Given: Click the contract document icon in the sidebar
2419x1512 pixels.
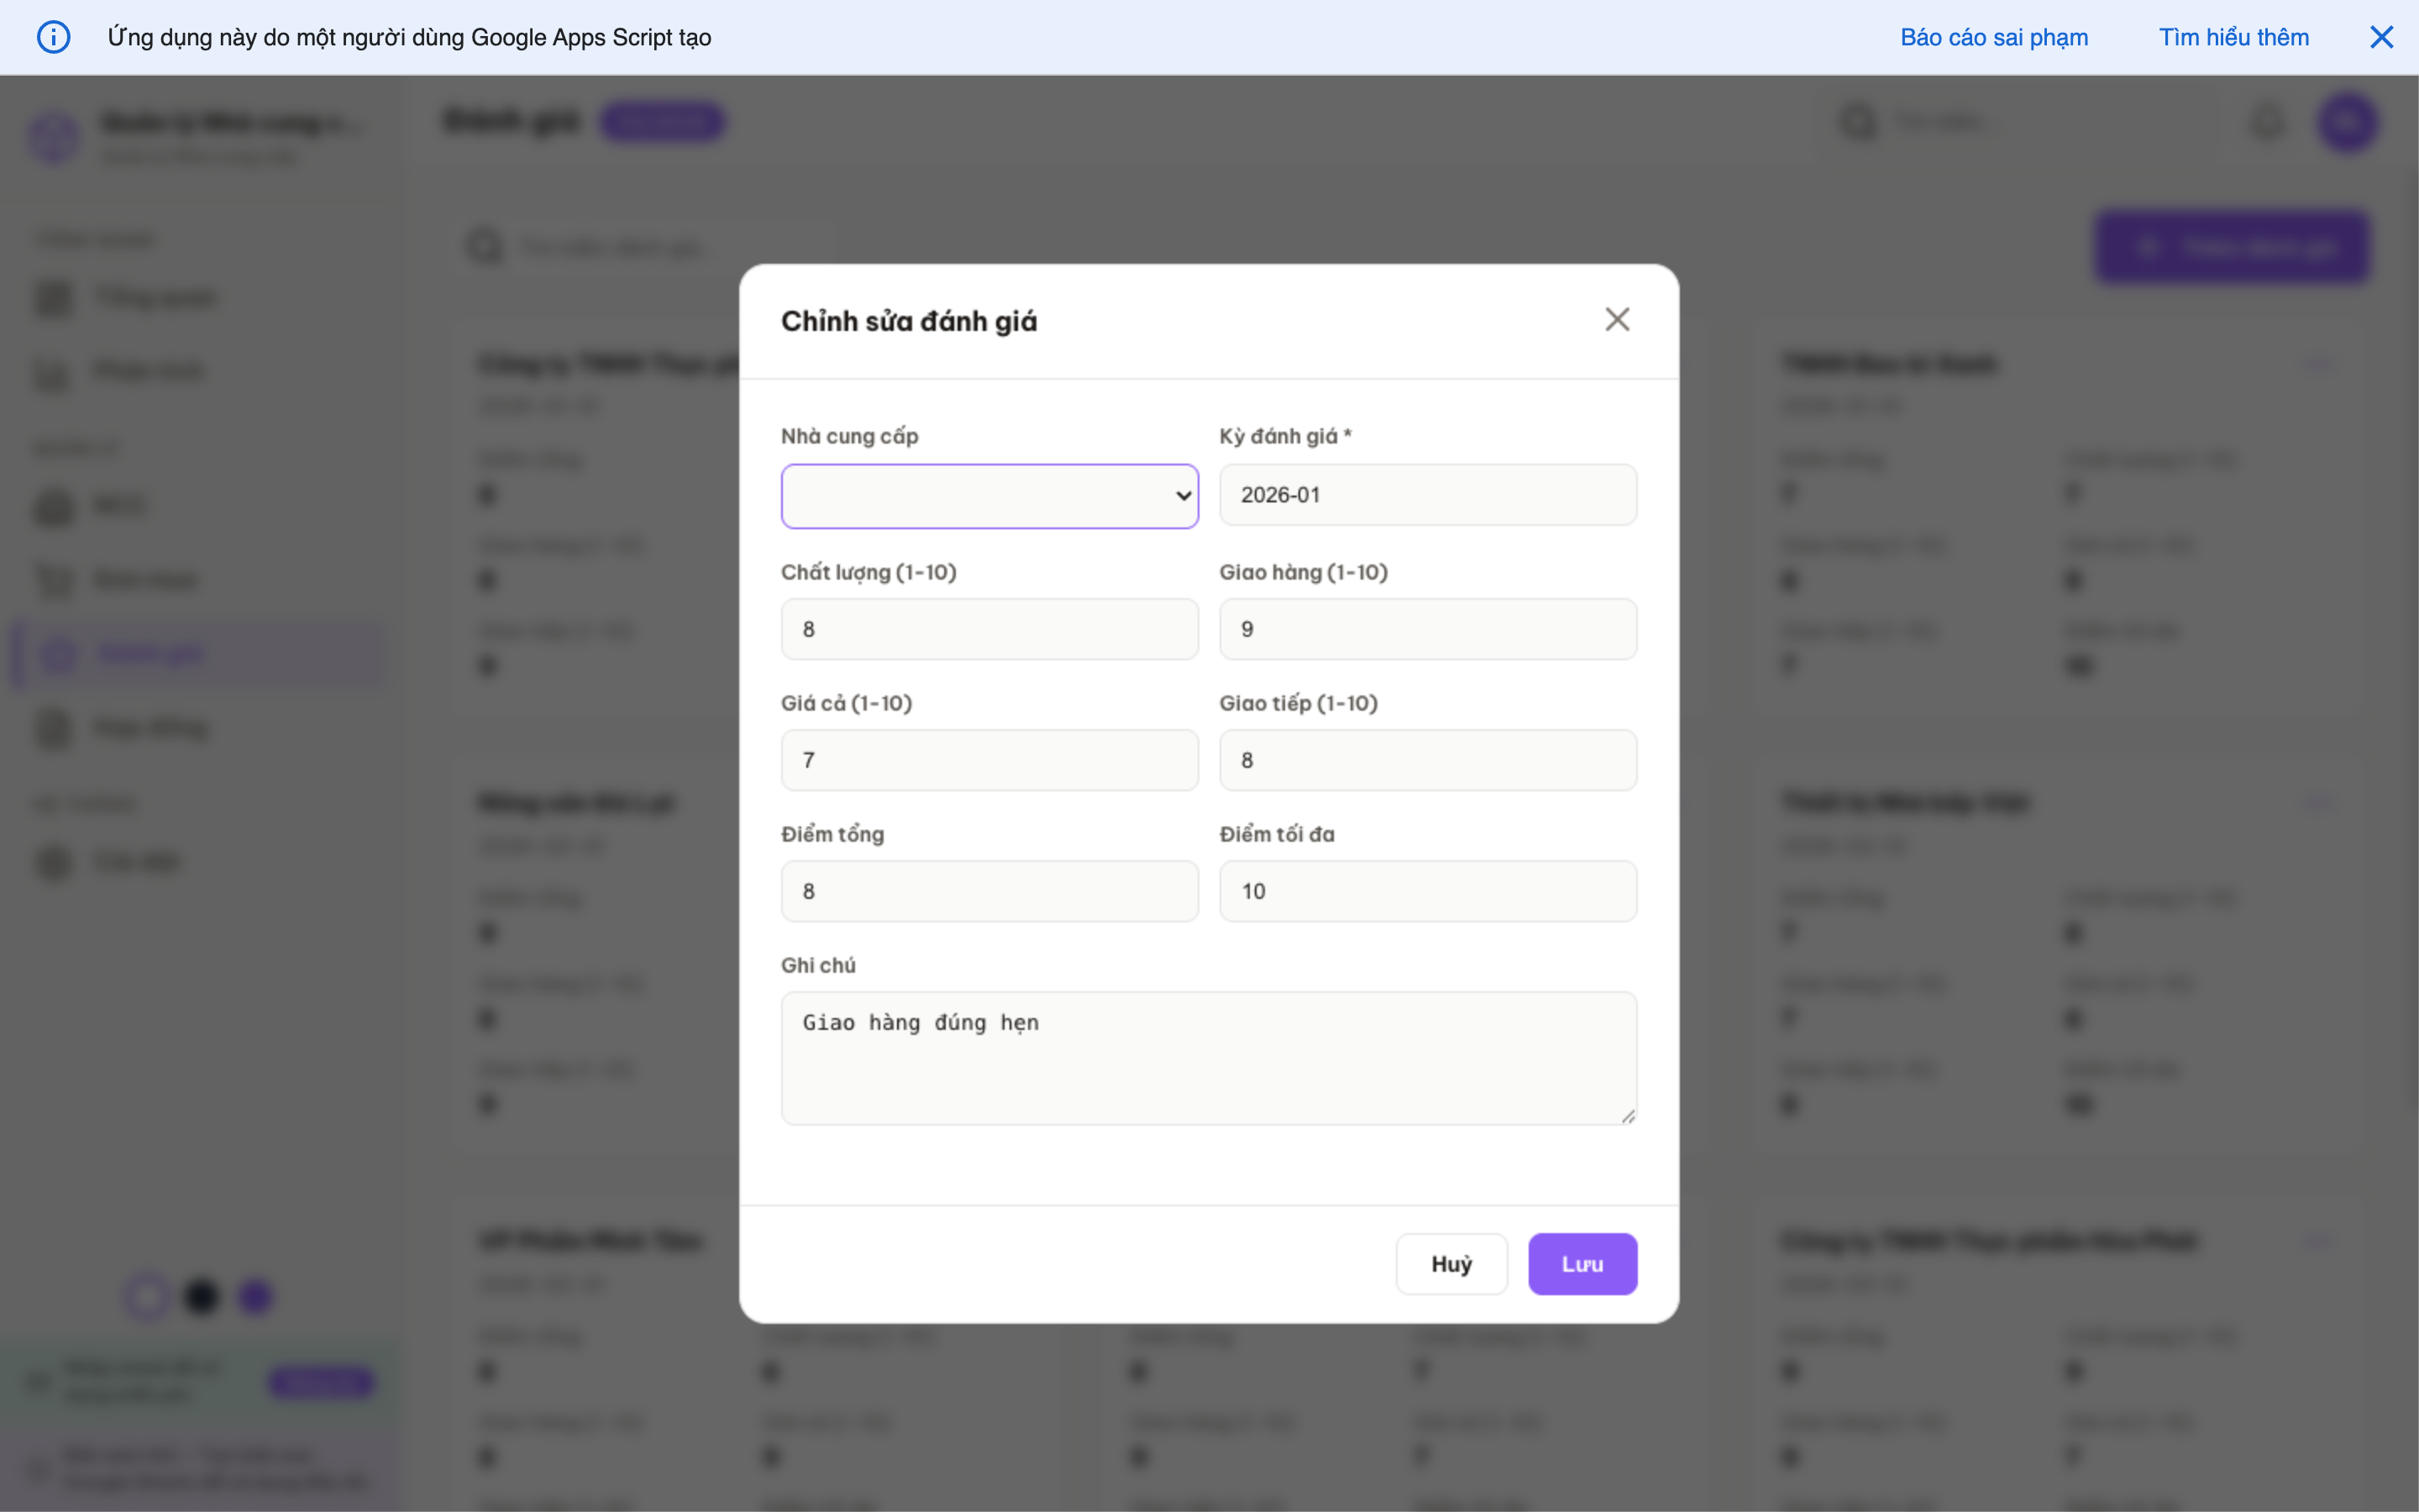Looking at the screenshot, I should pos(53,727).
